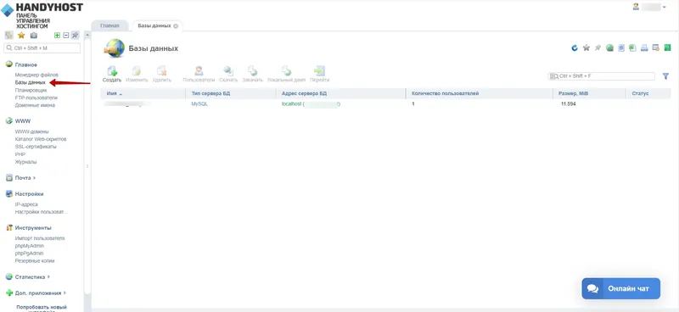Open SSL-сертификаты in sidebar
This screenshot has width=679, height=312.
coord(36,147)
